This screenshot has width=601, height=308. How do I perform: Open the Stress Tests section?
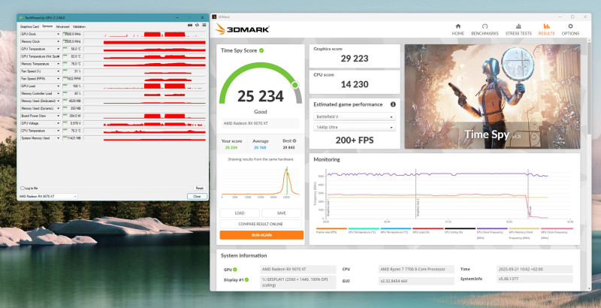pos(518,29)
